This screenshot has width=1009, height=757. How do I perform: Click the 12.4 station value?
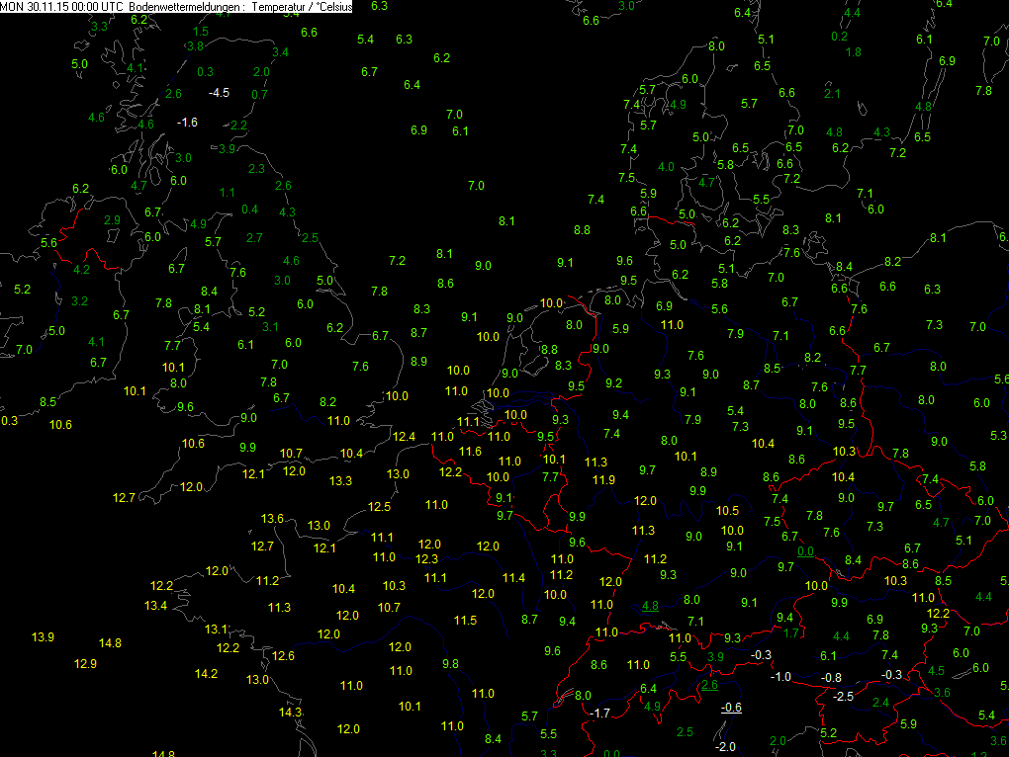point(404,437)
